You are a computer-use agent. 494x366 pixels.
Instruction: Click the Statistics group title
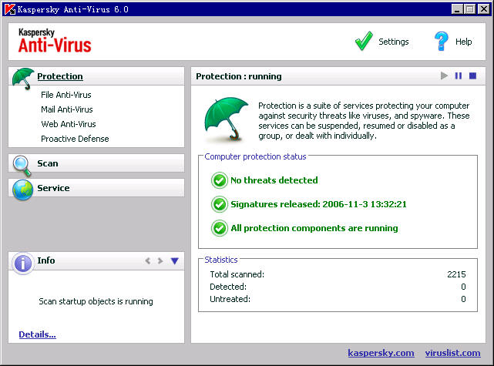[x=221, y=260]
